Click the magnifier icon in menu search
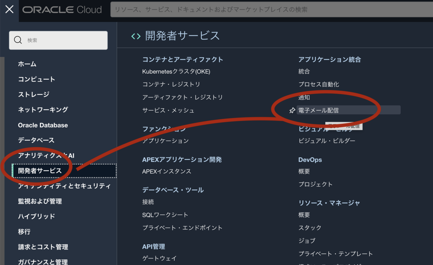 coord(18,40)
